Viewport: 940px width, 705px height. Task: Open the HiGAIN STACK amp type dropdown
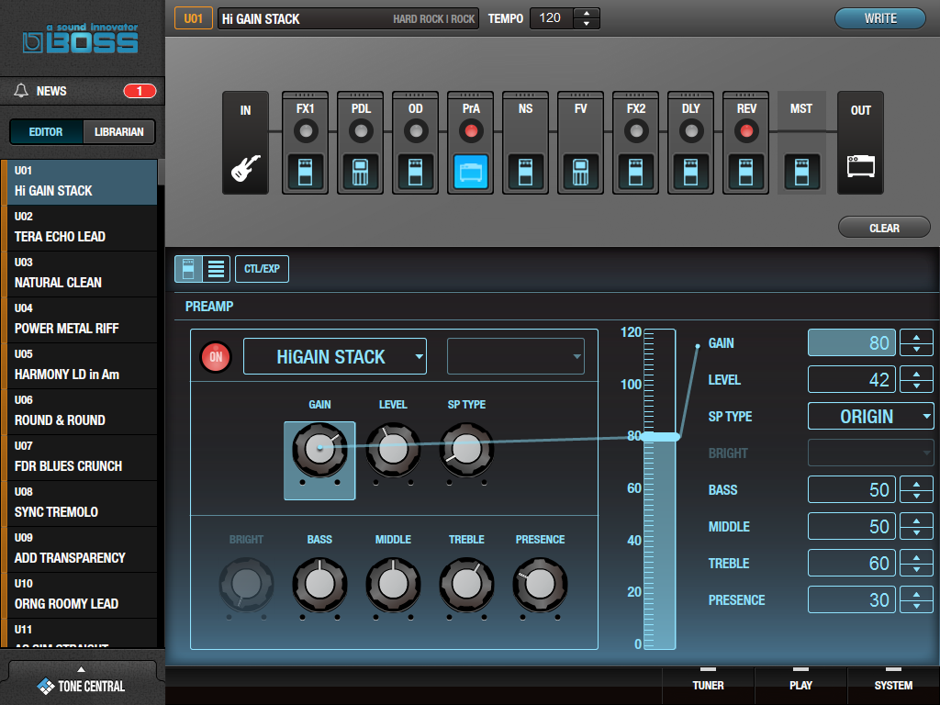point(334,356)
